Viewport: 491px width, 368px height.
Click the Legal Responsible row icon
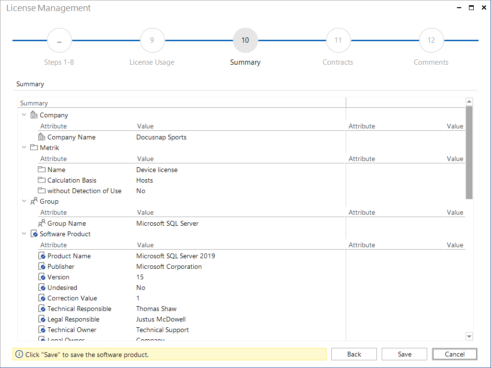42,319
